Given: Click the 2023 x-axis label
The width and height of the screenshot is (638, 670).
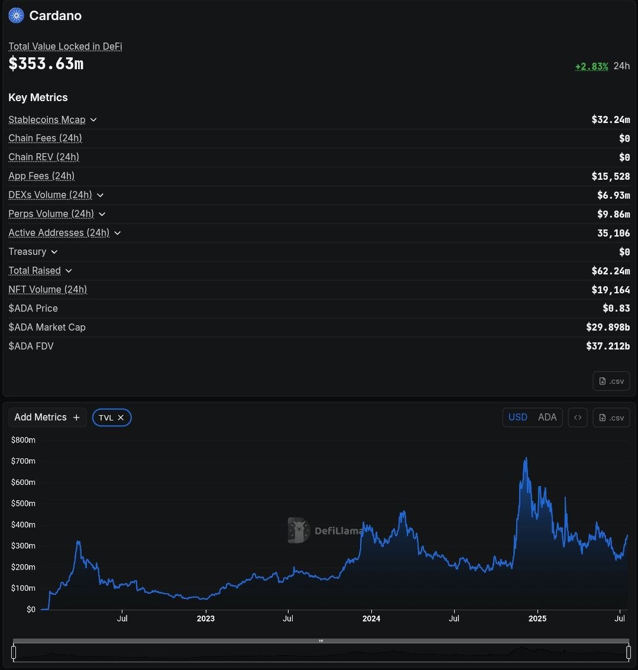Looking at the screenshot, I should click(206, 619).
